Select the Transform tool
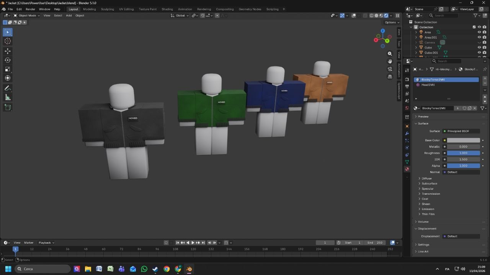The width and height of the screenshot is (490, 275). (x=7, y=78)
